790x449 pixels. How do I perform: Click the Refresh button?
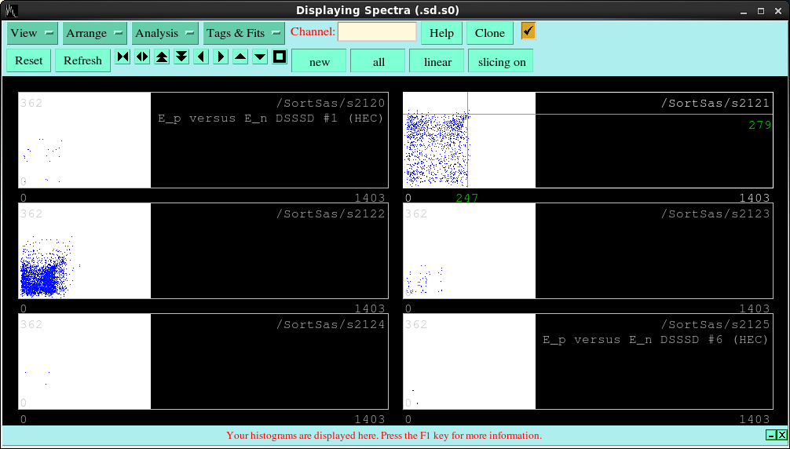pos(82,60)
